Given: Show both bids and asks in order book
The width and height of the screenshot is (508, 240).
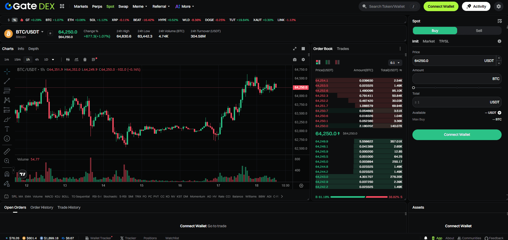Looking at the screenshot, I should click(318, 62).
